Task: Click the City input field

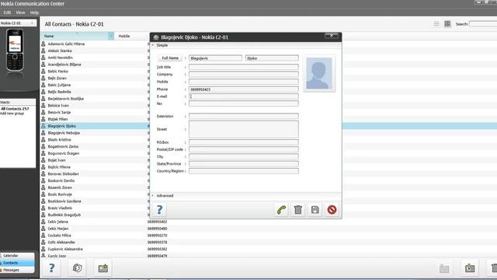Action: 243,156
